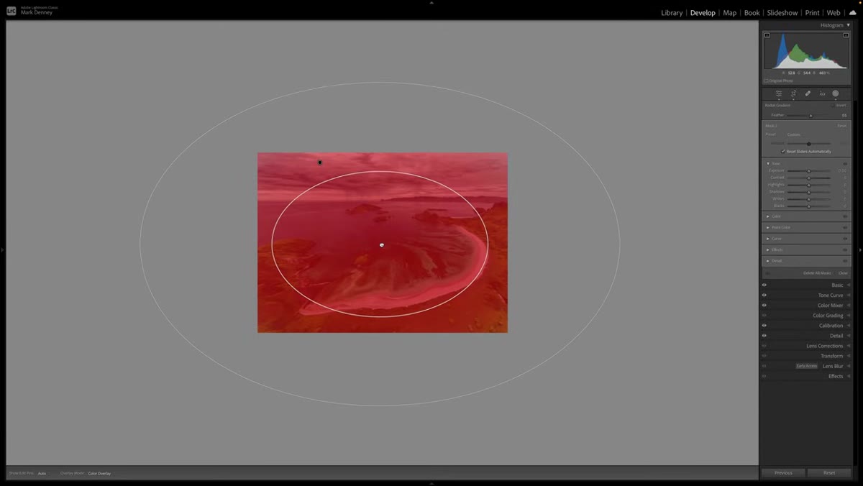Click the cloud sync status icon
863x486 pixels.
pos(853,12)
